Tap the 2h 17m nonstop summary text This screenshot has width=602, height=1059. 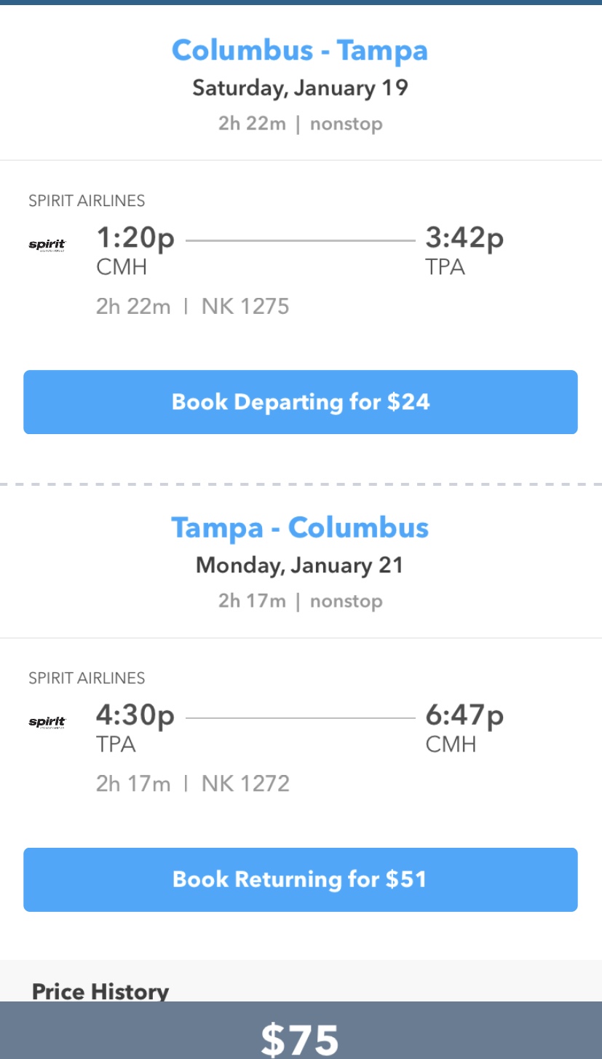300,601
